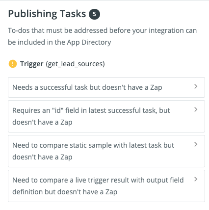Click the Publishing Tasks count badge

(94, 14)
